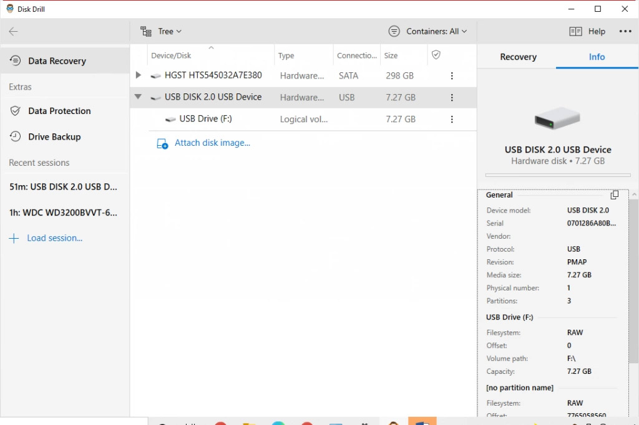Maximize the Disk Drill window
639x425 pixels.
[598, 9]
